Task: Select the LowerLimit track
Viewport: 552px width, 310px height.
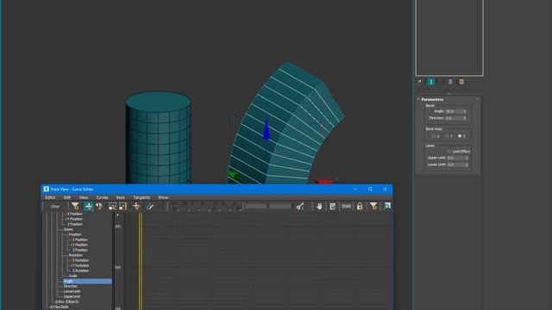Action: 72,291
